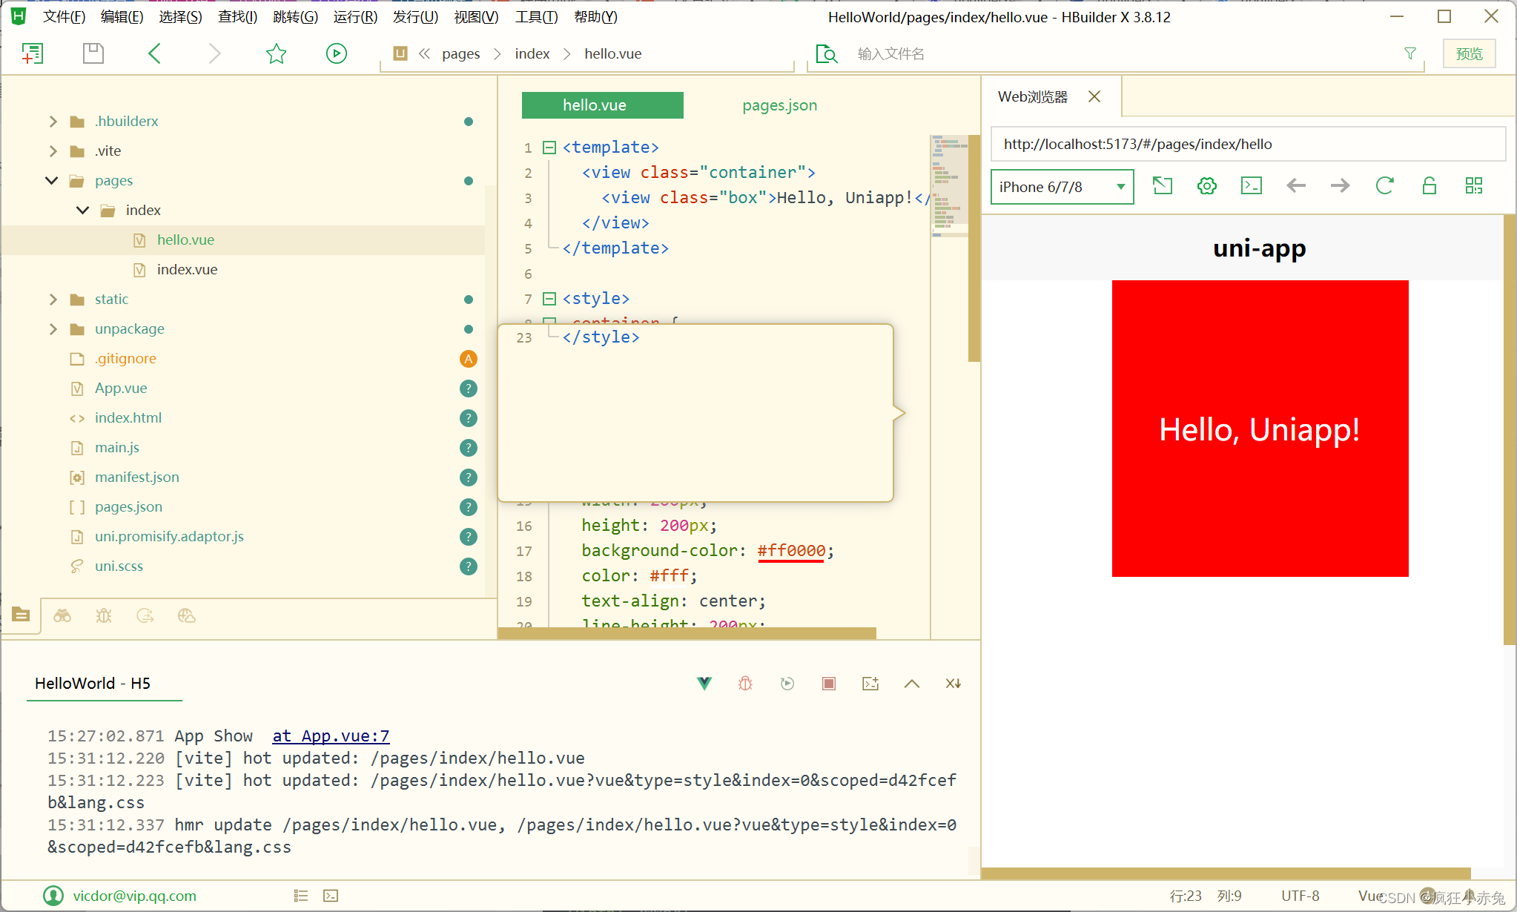
Task: Click the console new terminal icon
Action: pyautogui.click(x=870, y=684)
